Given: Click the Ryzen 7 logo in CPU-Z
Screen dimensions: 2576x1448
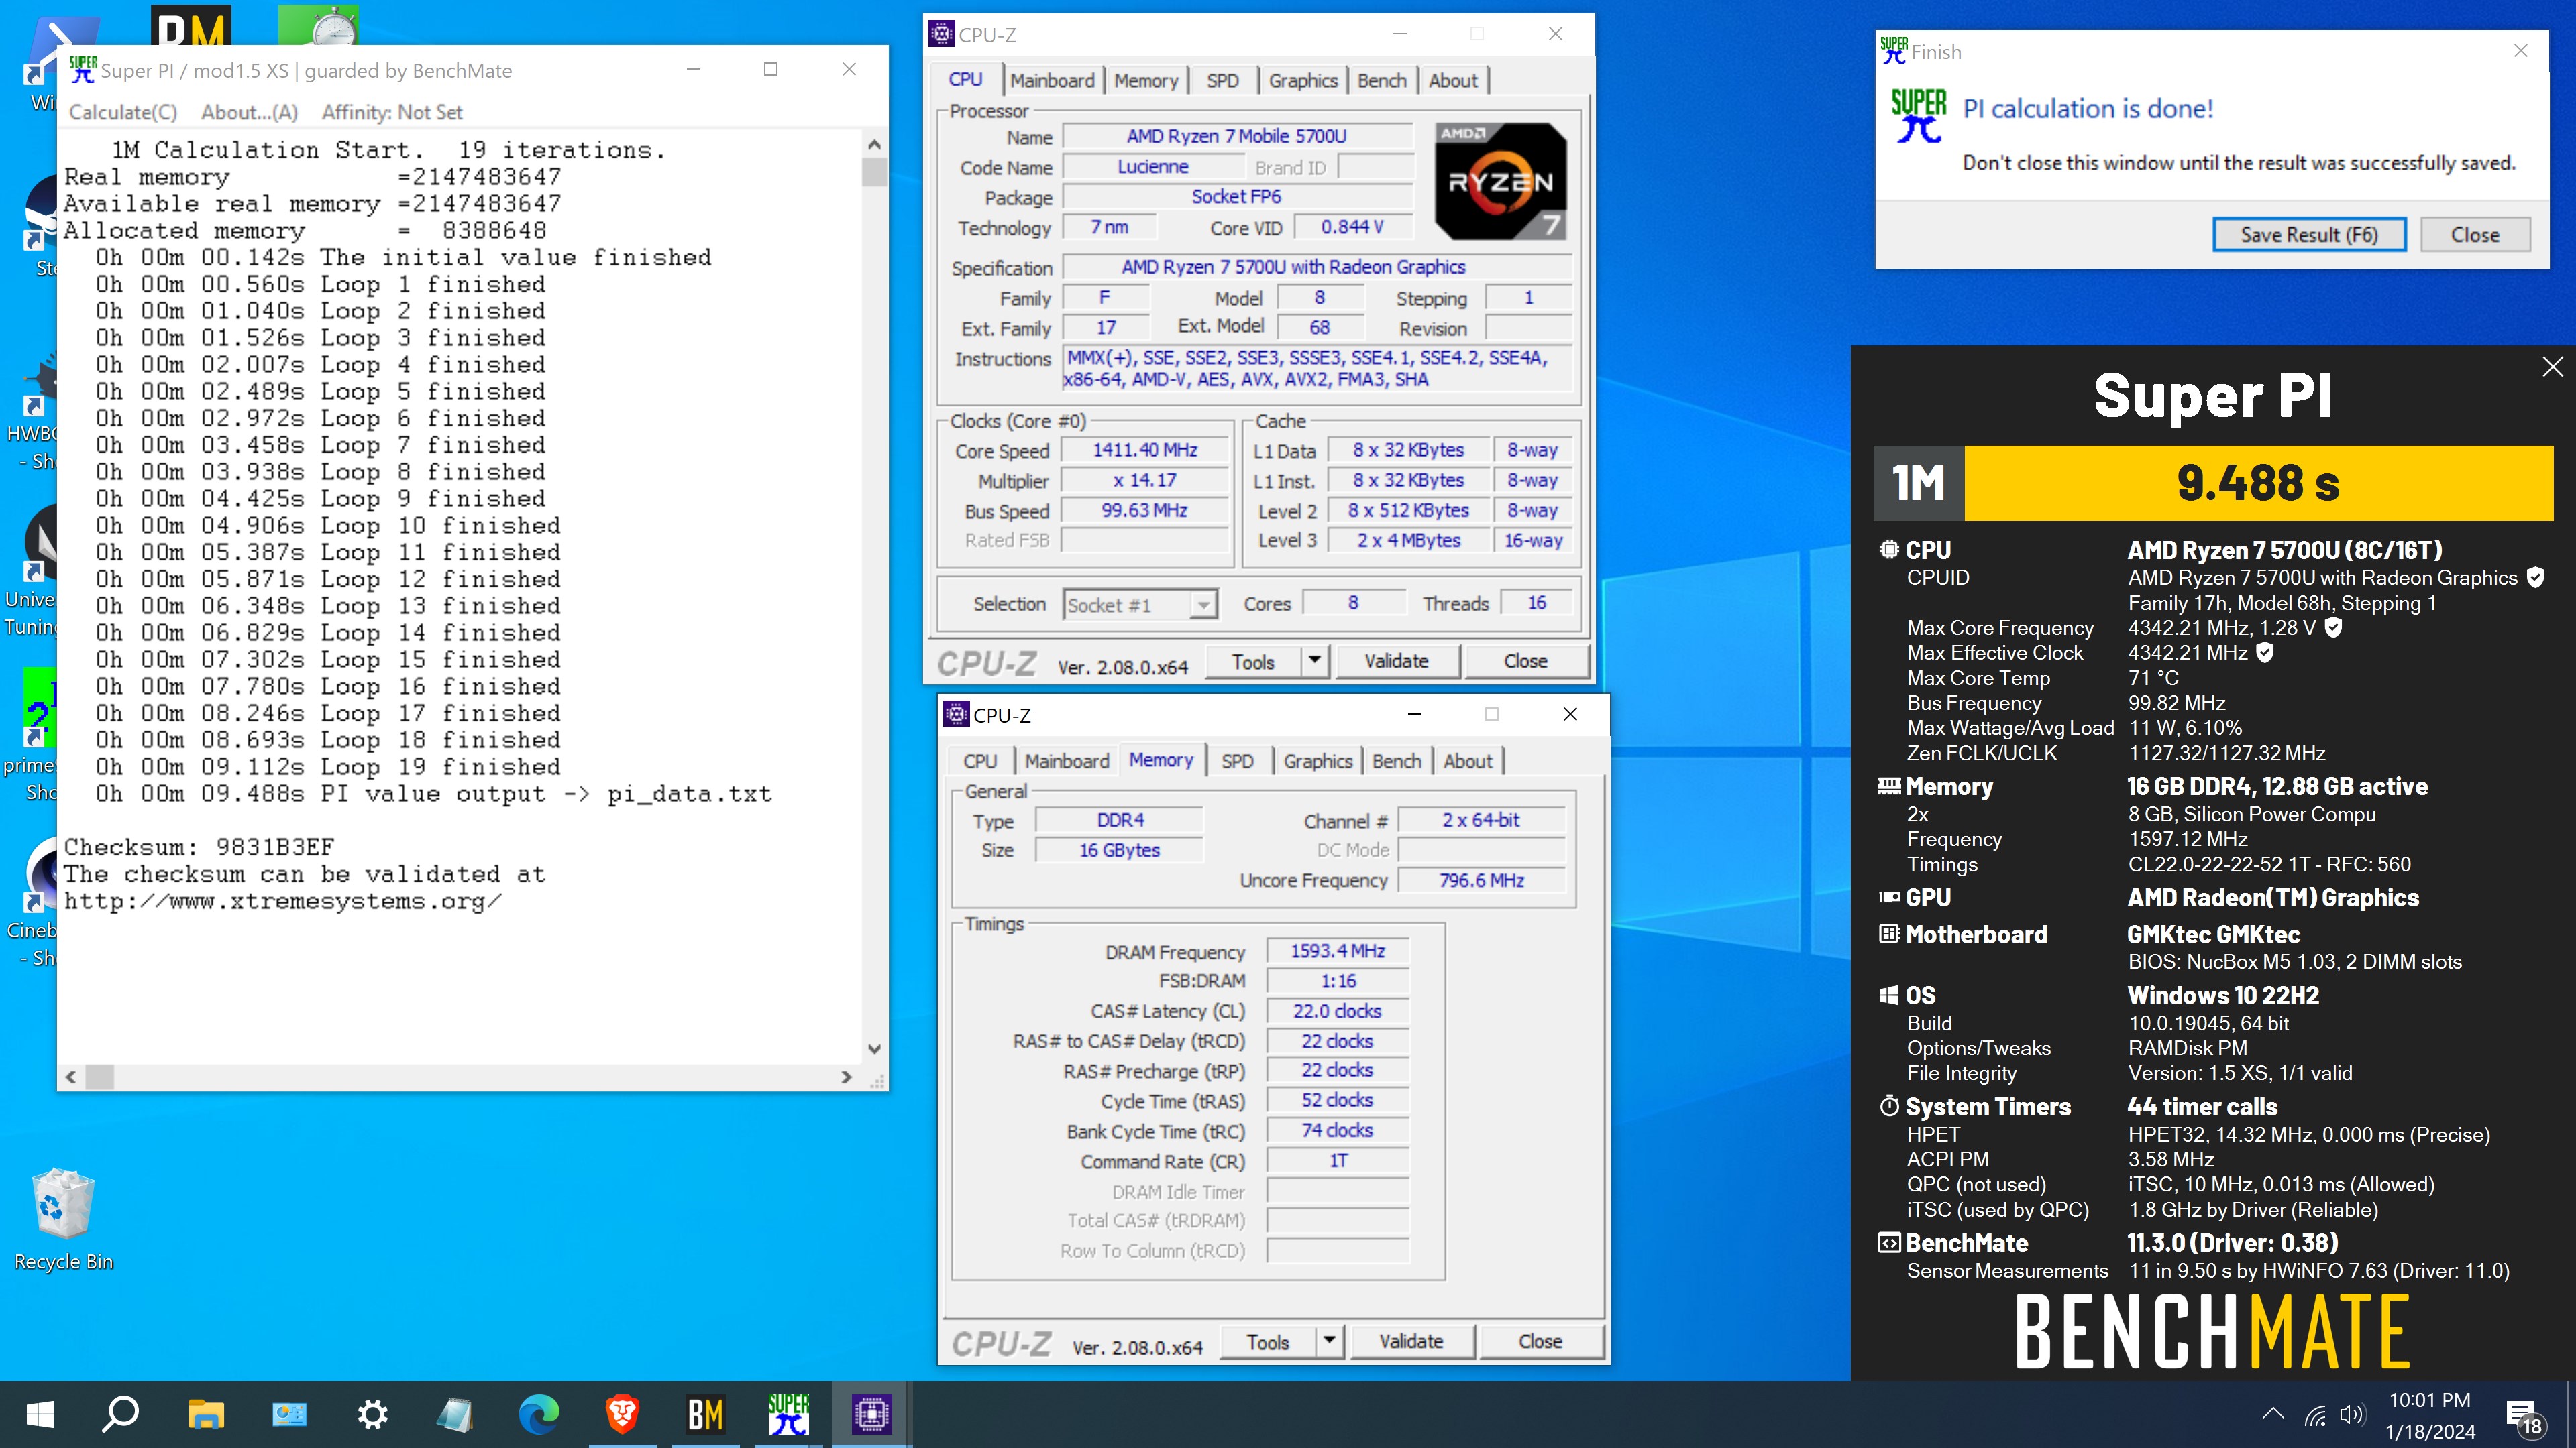Looking at the screenshot, I should click(1500, 181).
